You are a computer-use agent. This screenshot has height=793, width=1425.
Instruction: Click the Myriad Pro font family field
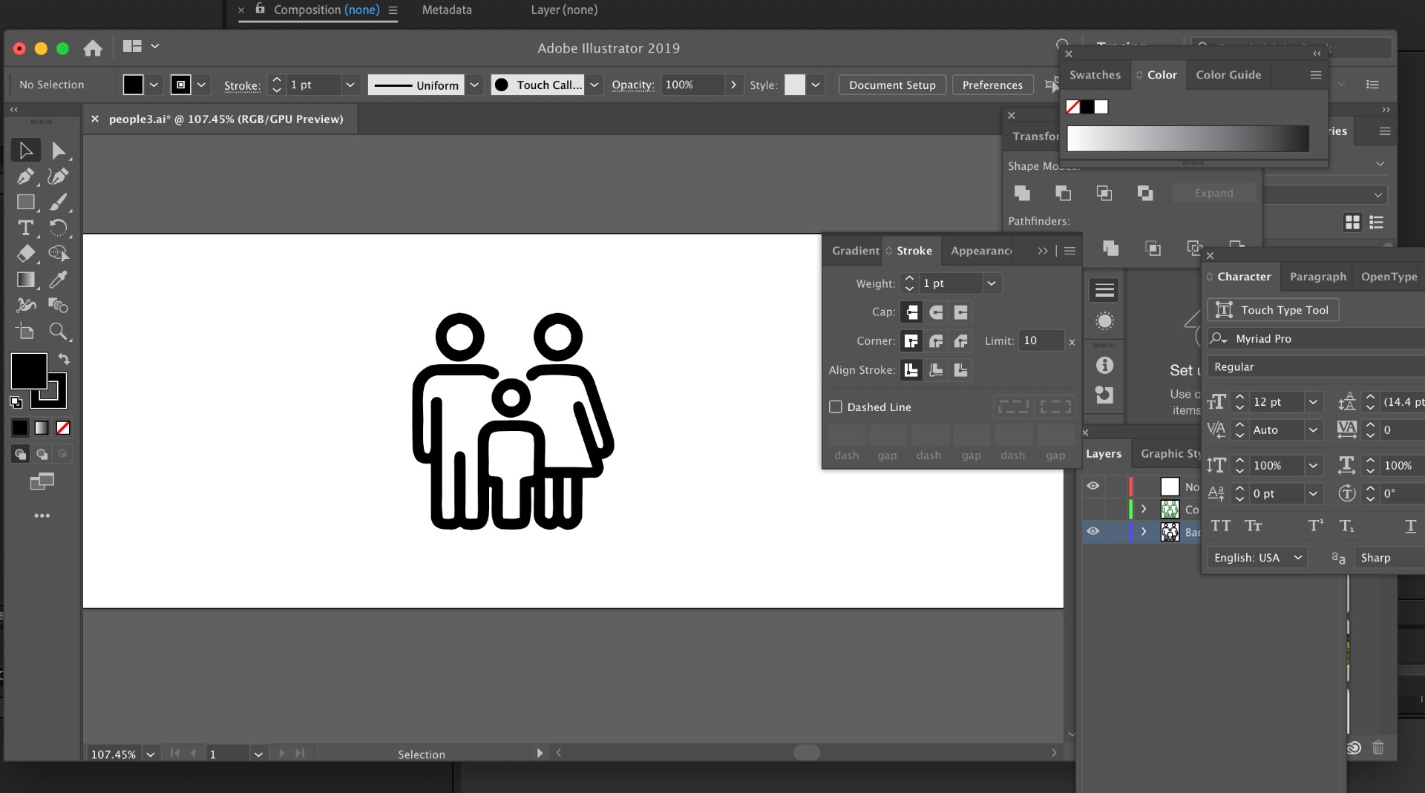(x=1315, y=338)
